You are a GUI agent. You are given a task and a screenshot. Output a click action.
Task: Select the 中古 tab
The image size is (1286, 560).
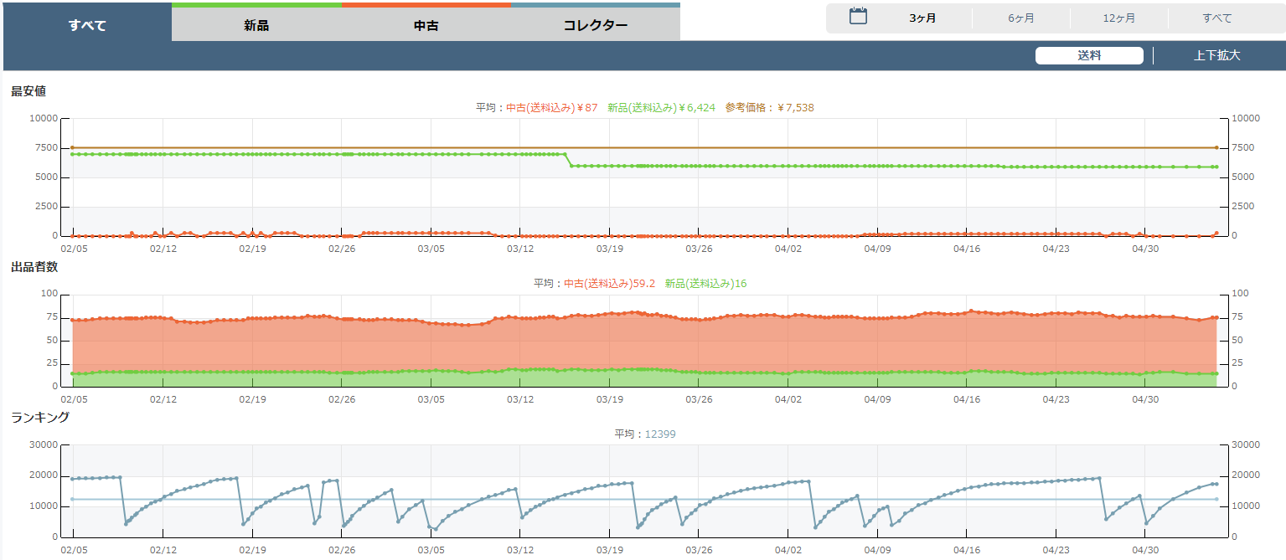[426, 25]
